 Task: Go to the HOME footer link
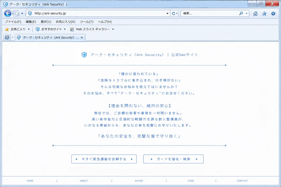pos(30,181)
